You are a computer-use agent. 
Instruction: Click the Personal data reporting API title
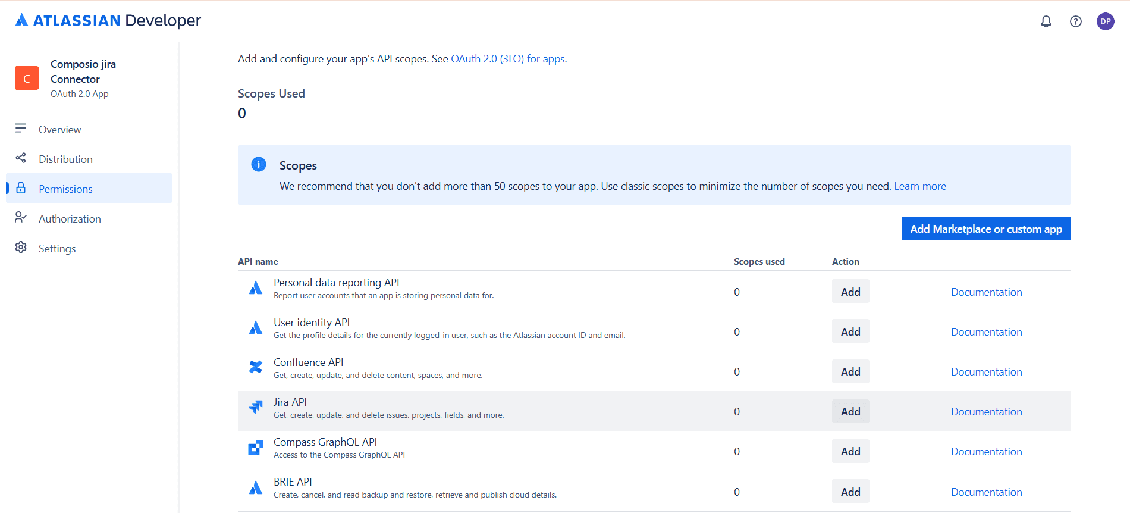pyautogui.click(x=336, y=283)
